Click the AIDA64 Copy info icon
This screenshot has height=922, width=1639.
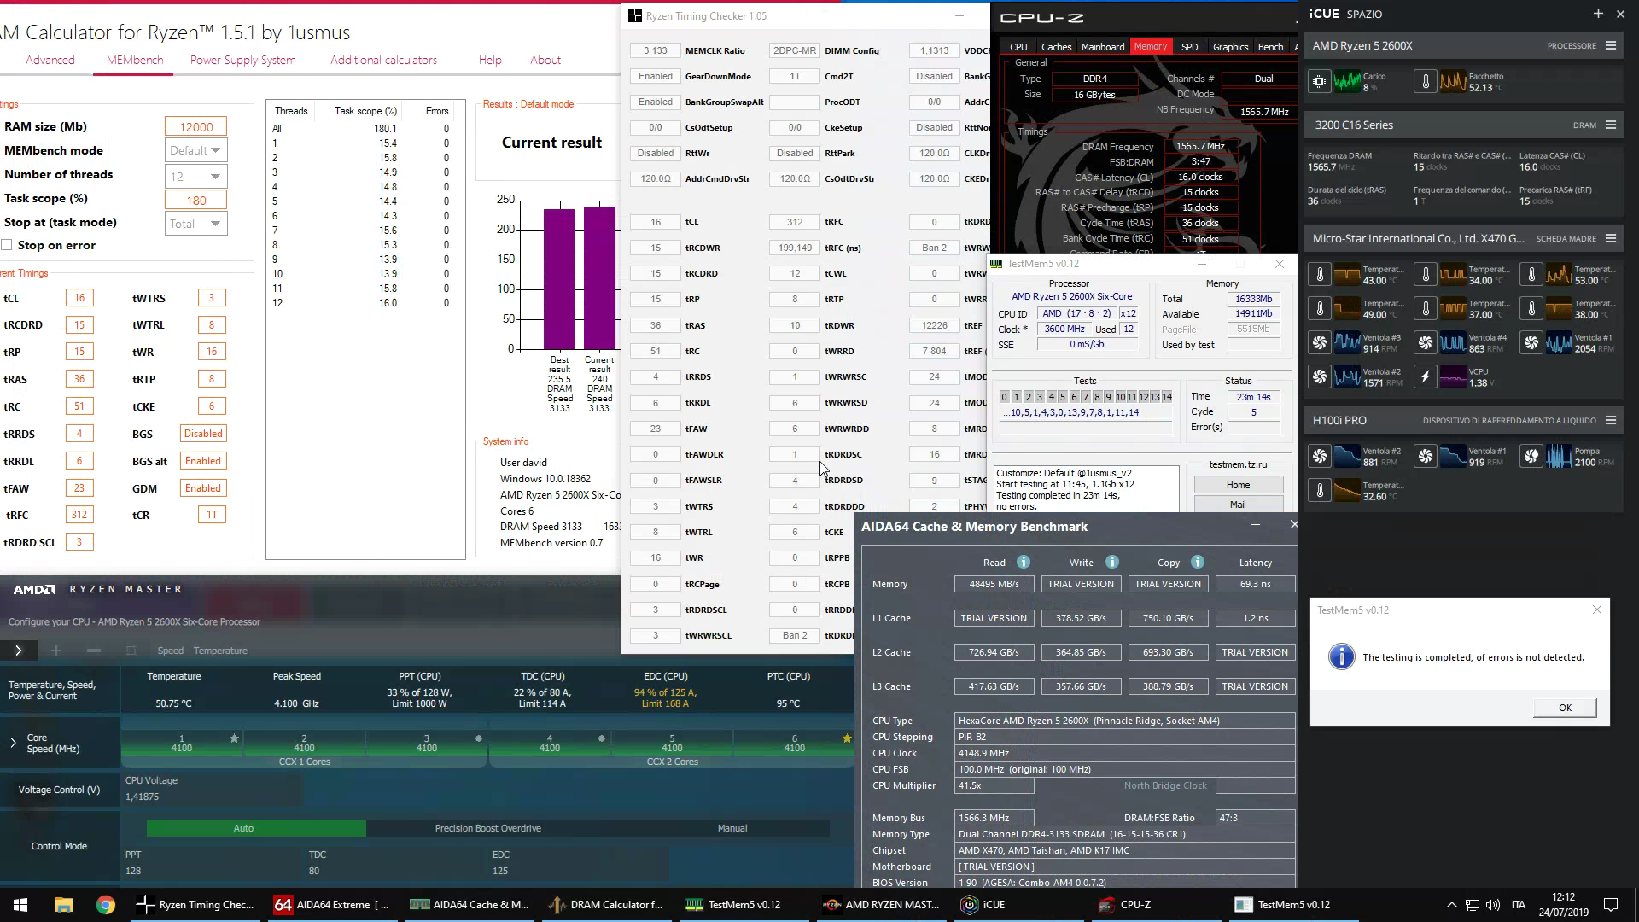(x=1197, y=562)
